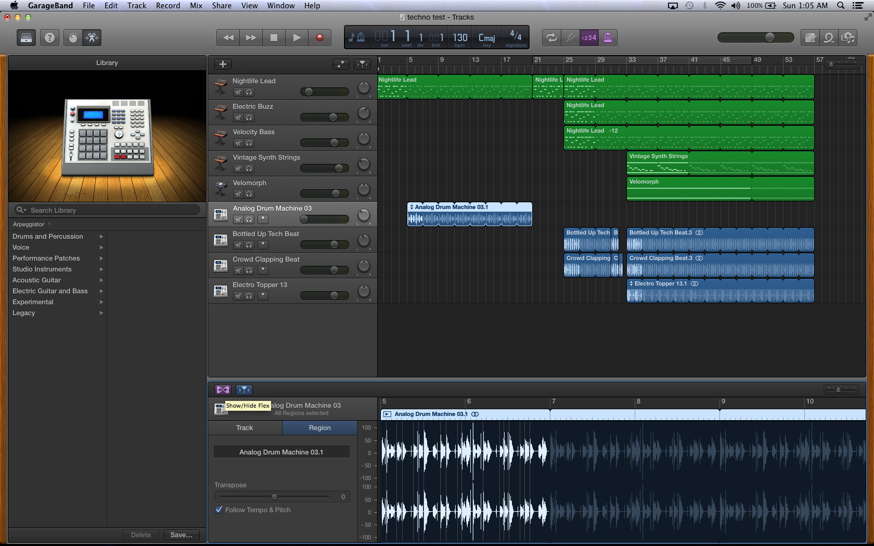Mute the Electro Topper 13 track
Screen dimensions: 874x546
coord(238,296)
